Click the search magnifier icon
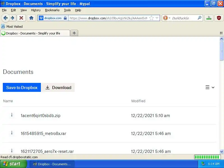 click(200, 18)
